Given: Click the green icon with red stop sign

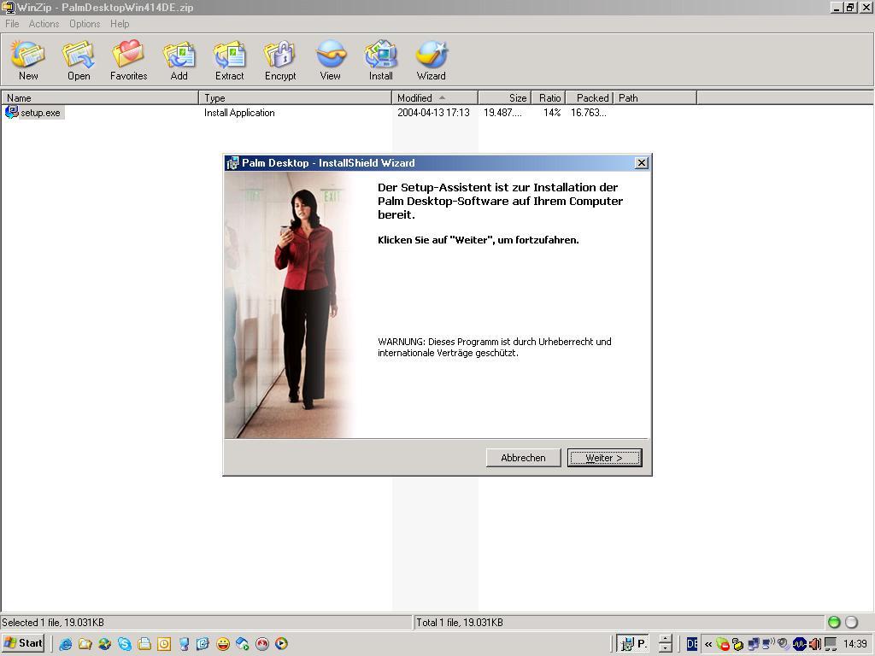Looking at the screenshot, I should [x=723, y=644].
